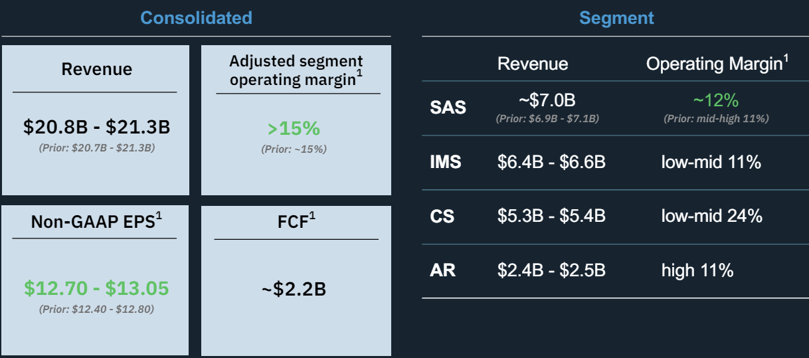This screenshot has height=358, width=809.
Task: Select the IMS revenue $6.4B - $6.6B
Action: click(x=551, y=161)
